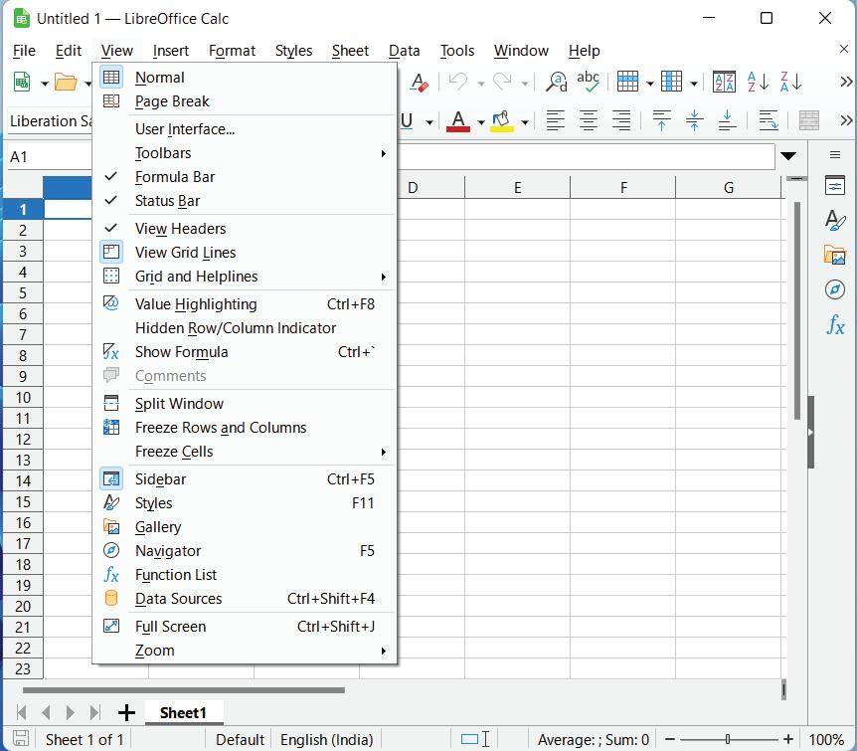Open Properties deck in sidebar
This screenshot has width=857, height=751.
pos(835,187)
